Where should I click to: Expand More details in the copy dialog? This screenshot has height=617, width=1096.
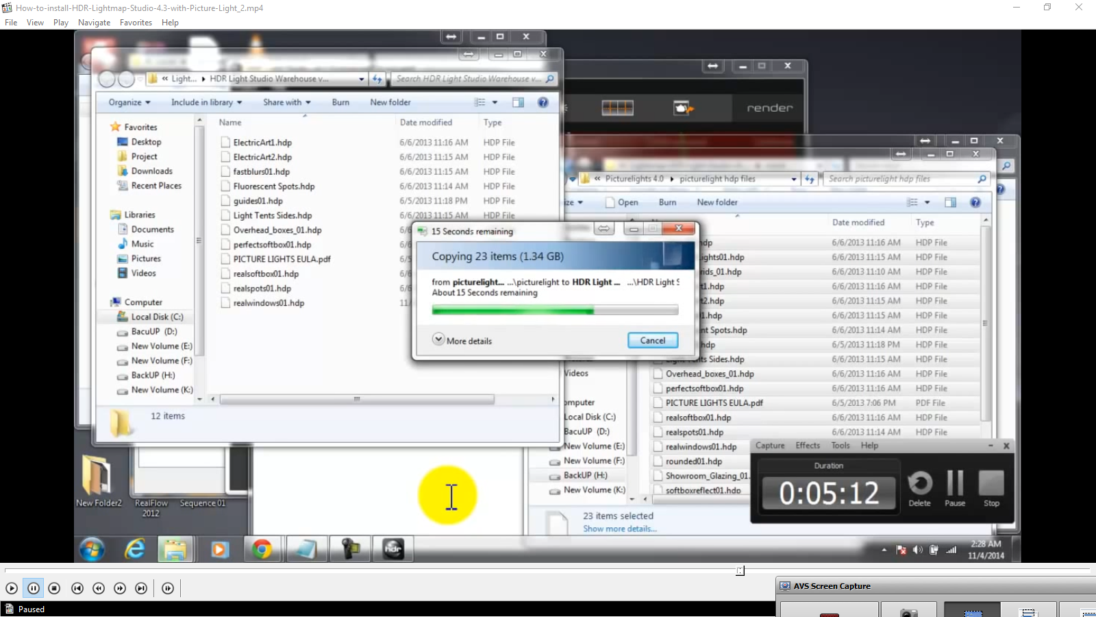coord(462,340)
